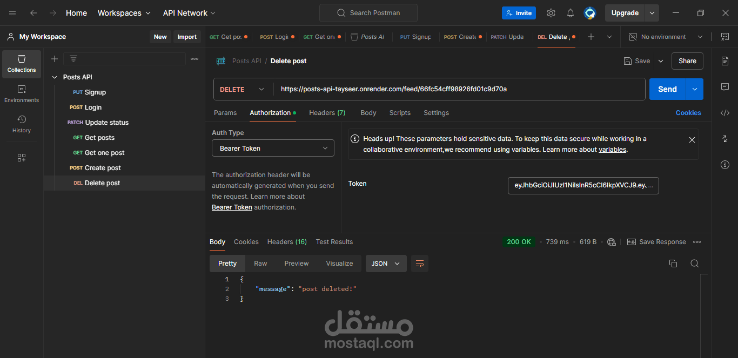Open response more options ellipsis
The height and width of the screenshot is (358, 738).
click(697, 242)
